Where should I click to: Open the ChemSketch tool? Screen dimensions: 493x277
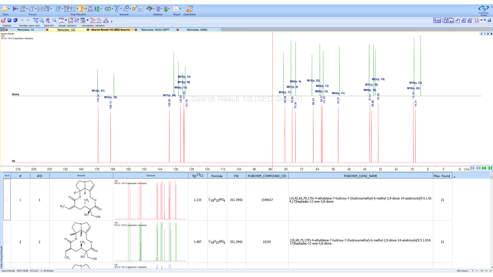point(189,8)
